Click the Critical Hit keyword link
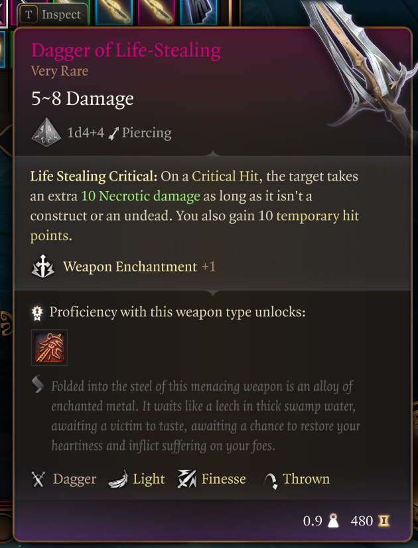418x548 pixels. (x=225, y=176)
